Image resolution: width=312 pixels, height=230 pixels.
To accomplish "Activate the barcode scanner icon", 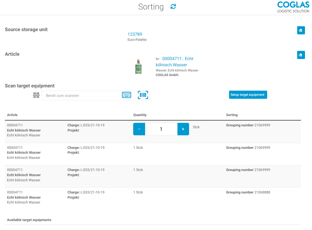I will click(143, 95).
